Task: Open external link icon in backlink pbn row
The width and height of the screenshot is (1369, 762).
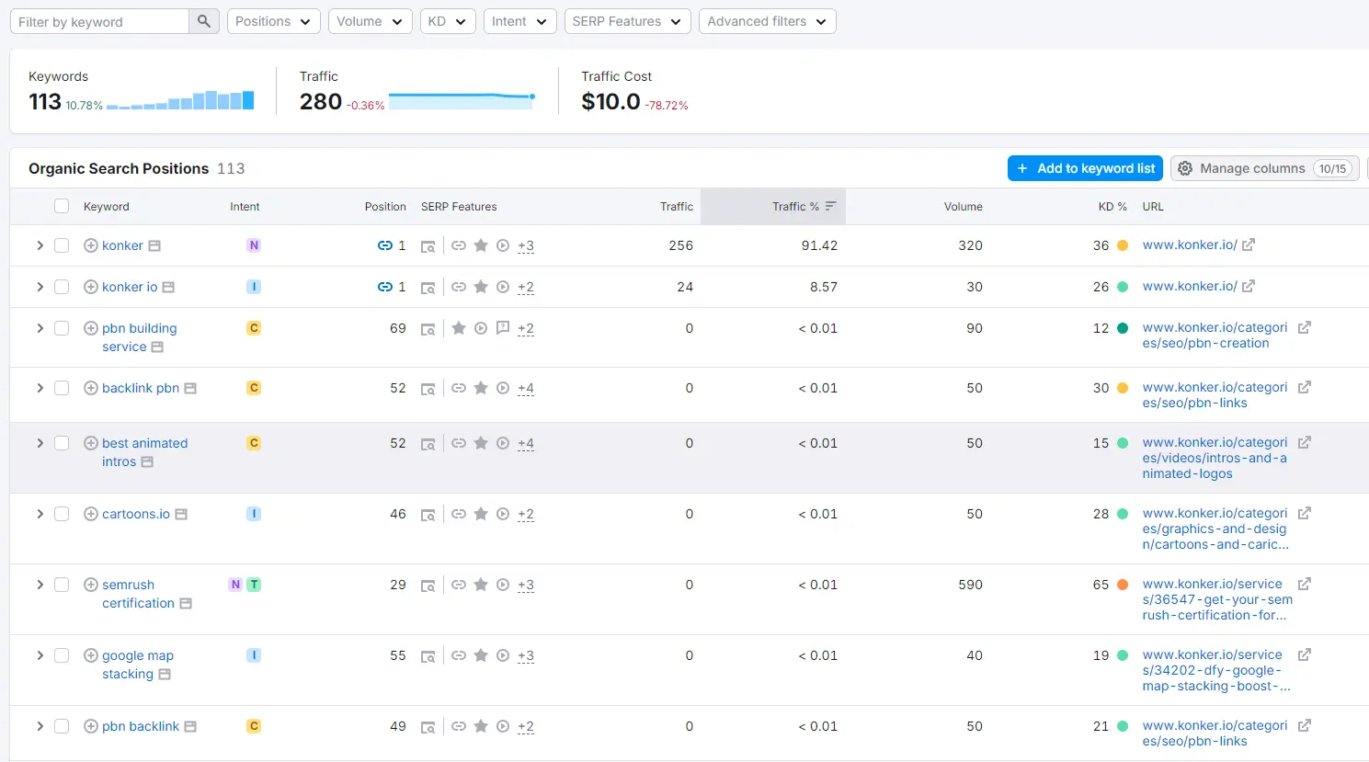Action: (x=1304, y=387)
